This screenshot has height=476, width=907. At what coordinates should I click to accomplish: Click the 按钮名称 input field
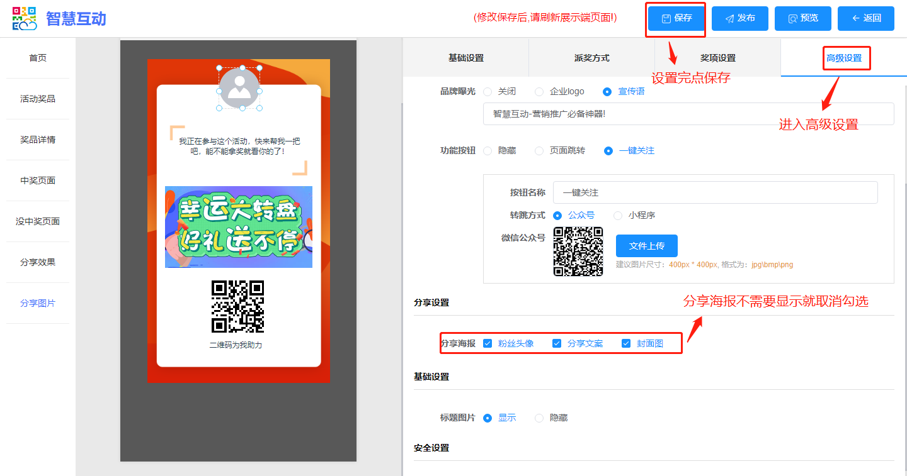click(x=715, y=192)
